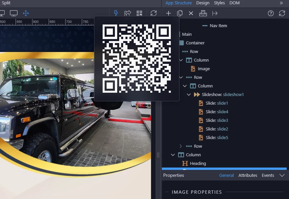
Task: Select the Main tree node
Action: coord(187,34)
